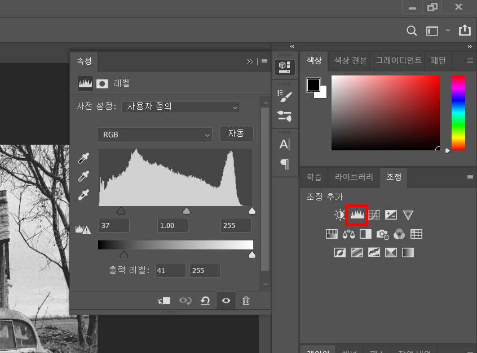Click the input midtone slider handle
This screenshot has width=477, height=353.
coord(187,211)
